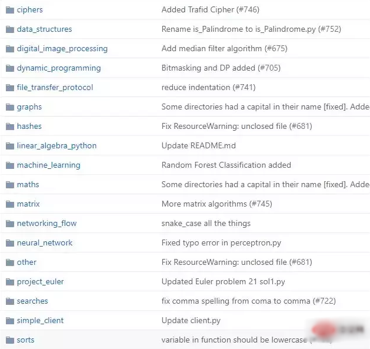The image size is (370, 349).
Task: Click the folder icon beside sorts
Action: pos(10,340)
